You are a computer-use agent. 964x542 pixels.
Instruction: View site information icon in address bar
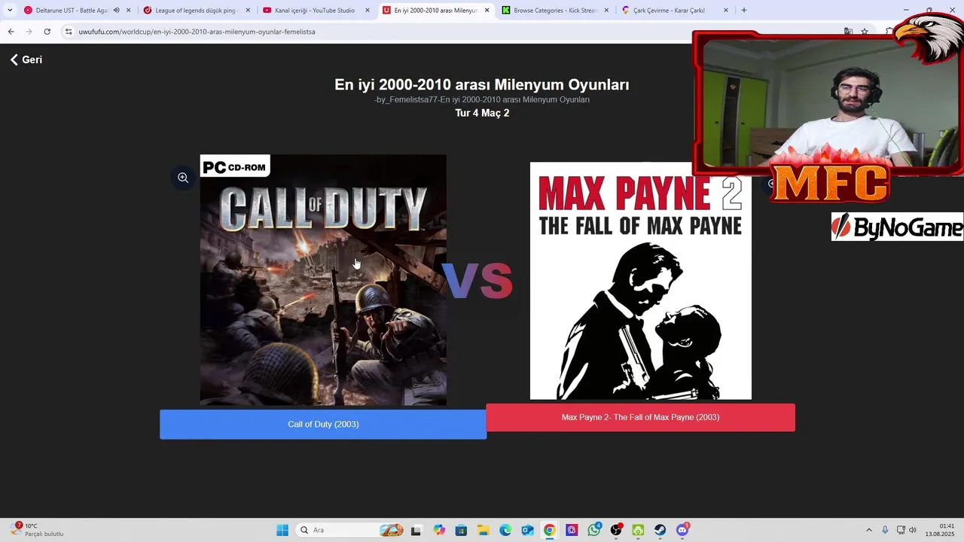pyautogui.click(x=69, y=32)
